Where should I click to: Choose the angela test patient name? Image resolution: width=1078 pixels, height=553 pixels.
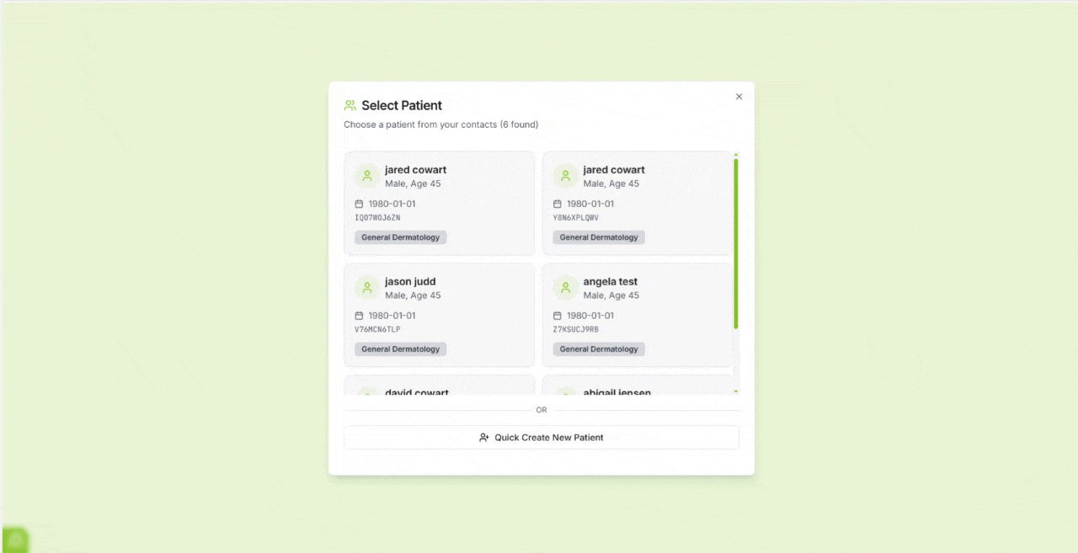coord(610,281)
